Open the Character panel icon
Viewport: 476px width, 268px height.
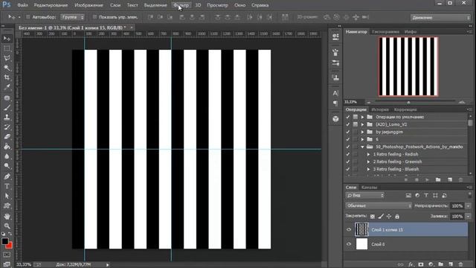[x=335, y=93]
